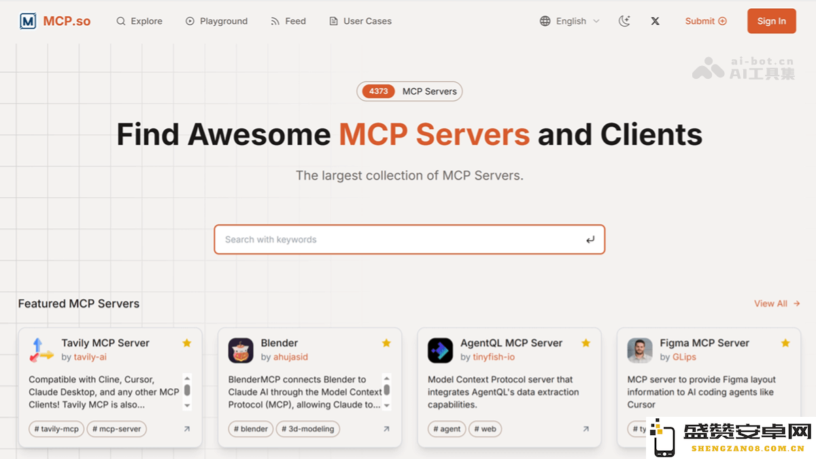816x459 pixels.
Task: Select the mcp-server tag
Action: coord(117,429)
